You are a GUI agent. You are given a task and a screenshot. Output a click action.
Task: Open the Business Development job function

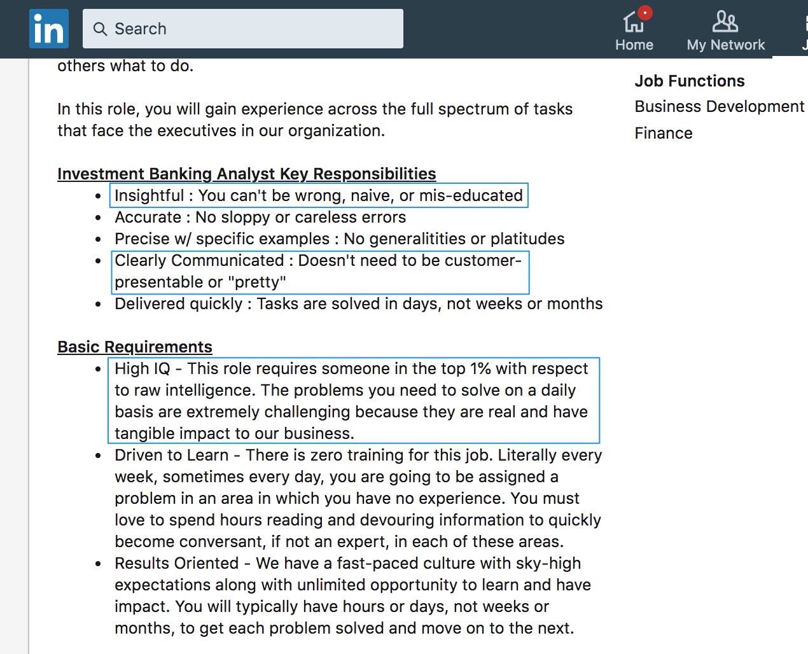pyautogui.click(x=720, y=106)
